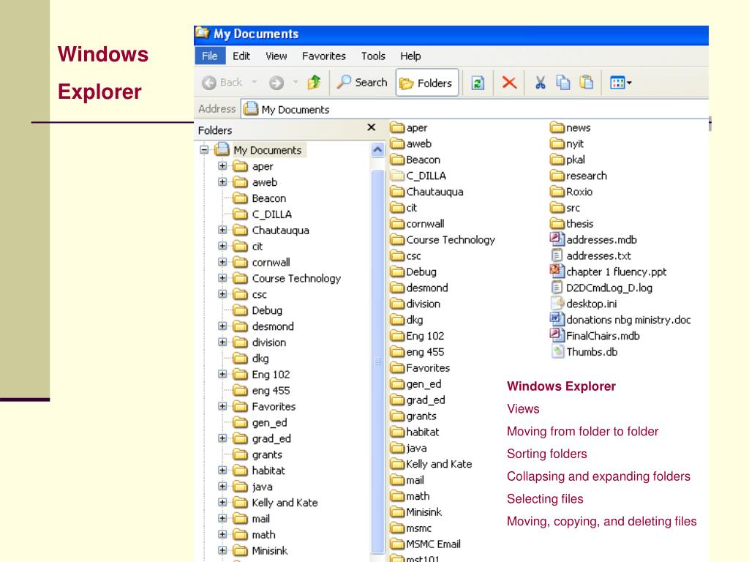Open the Tools menu

373,56
